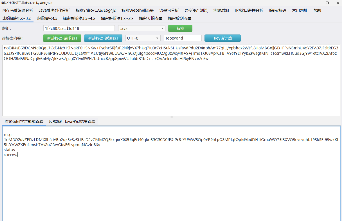342x221 pixels.
Task: Open the 溯源反制 tab
Action: (221, 10)
